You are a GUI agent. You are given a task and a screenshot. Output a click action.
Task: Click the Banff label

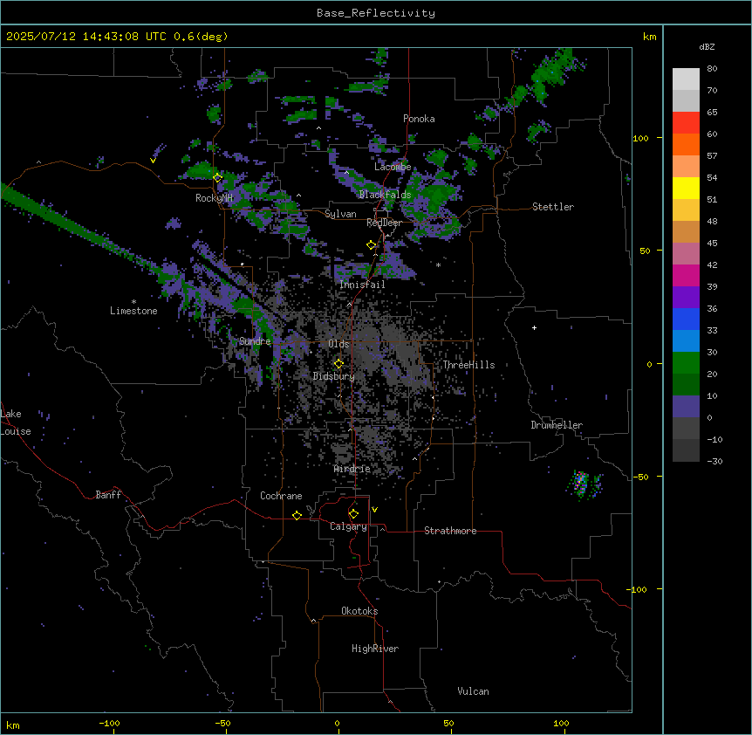click(108, 495)
